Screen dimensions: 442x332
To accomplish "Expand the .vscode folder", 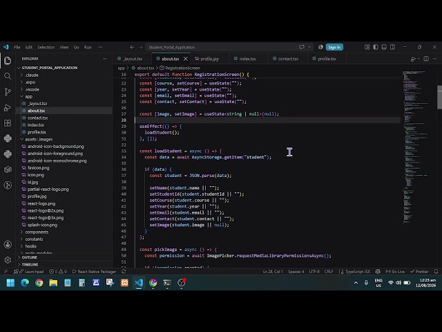I will [64, 89].
